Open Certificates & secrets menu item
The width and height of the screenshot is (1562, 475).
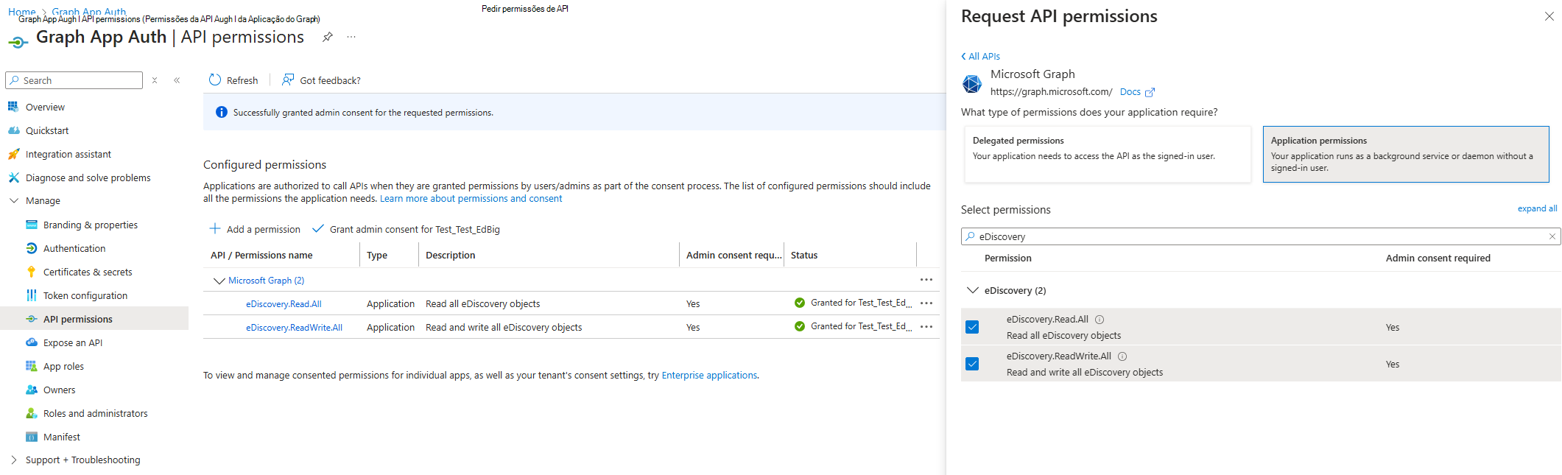click(x=88, y=272)
